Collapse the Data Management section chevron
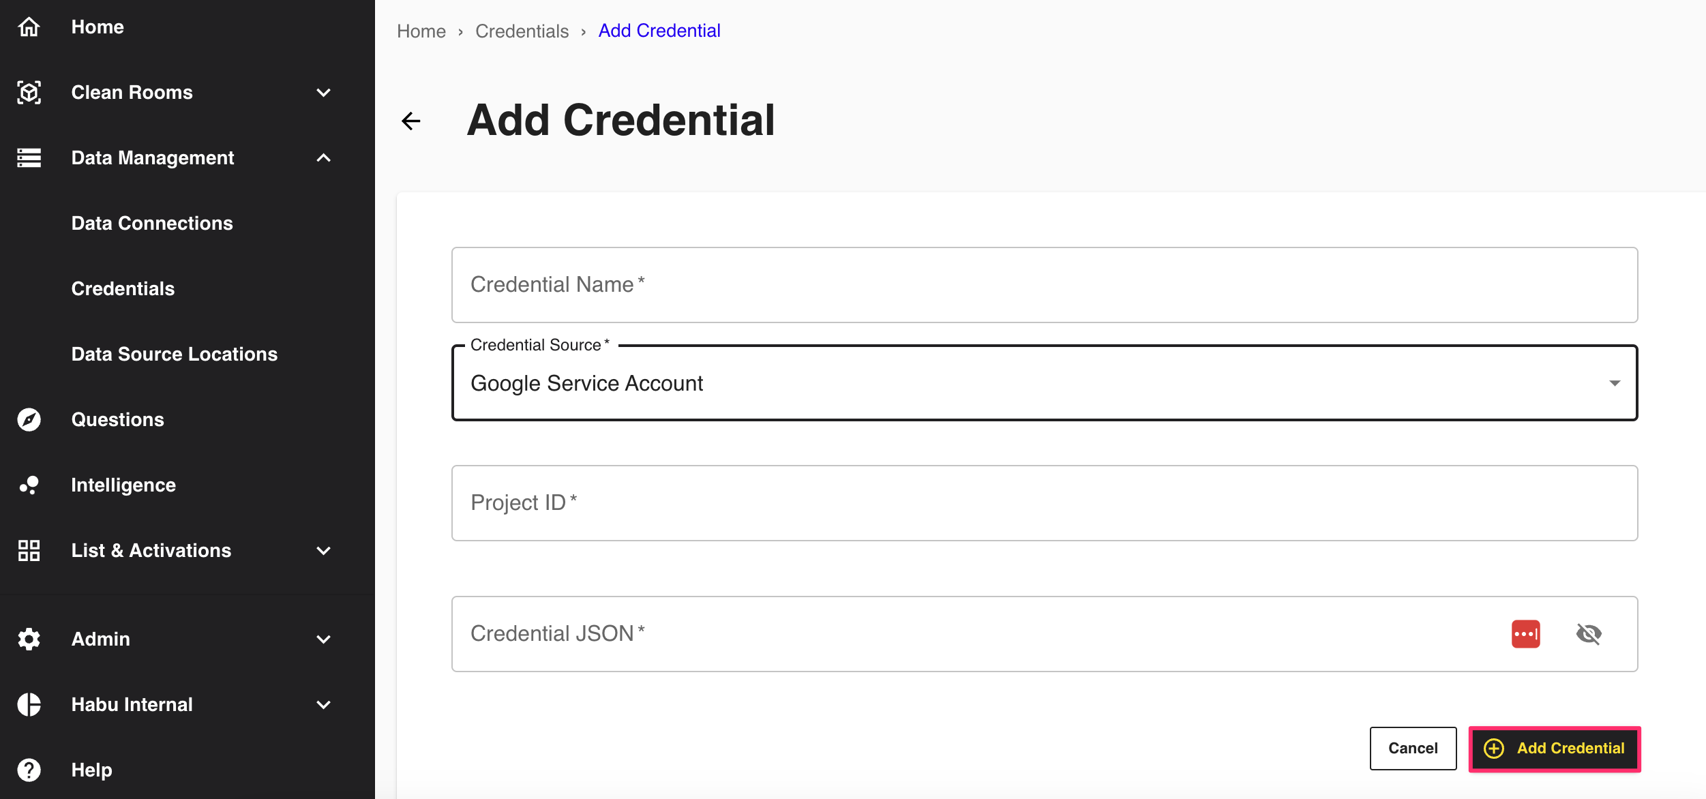Viewport: 1706px width, 799px height. pos(324,157)
